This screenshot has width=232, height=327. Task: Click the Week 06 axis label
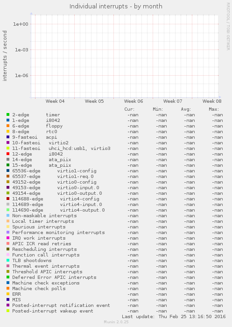(x=134, y=101)
